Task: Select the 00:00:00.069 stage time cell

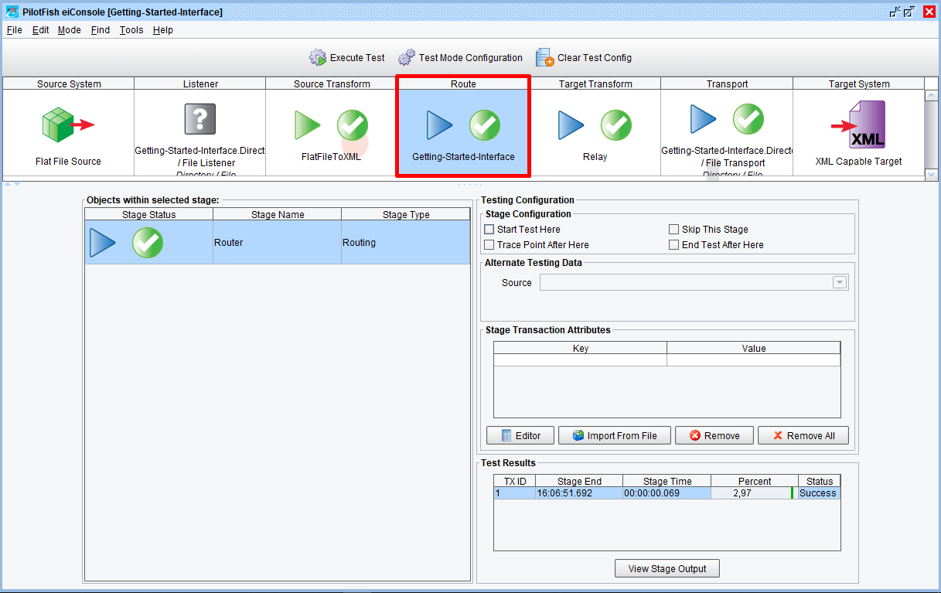Action: tap(667, 493)
